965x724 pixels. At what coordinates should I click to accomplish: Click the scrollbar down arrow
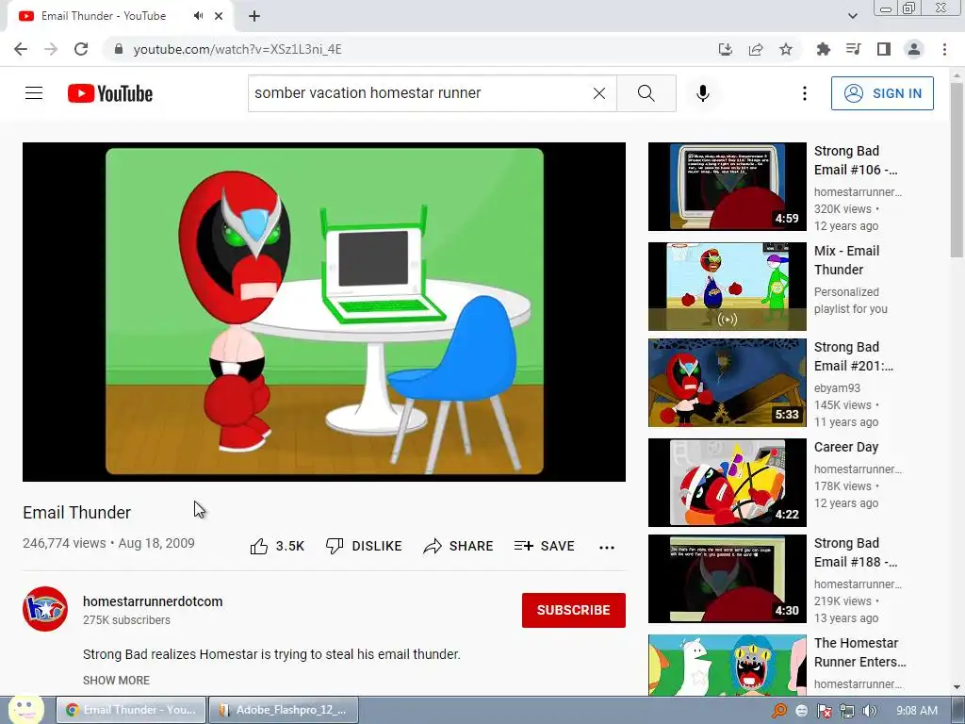(957, 687)
